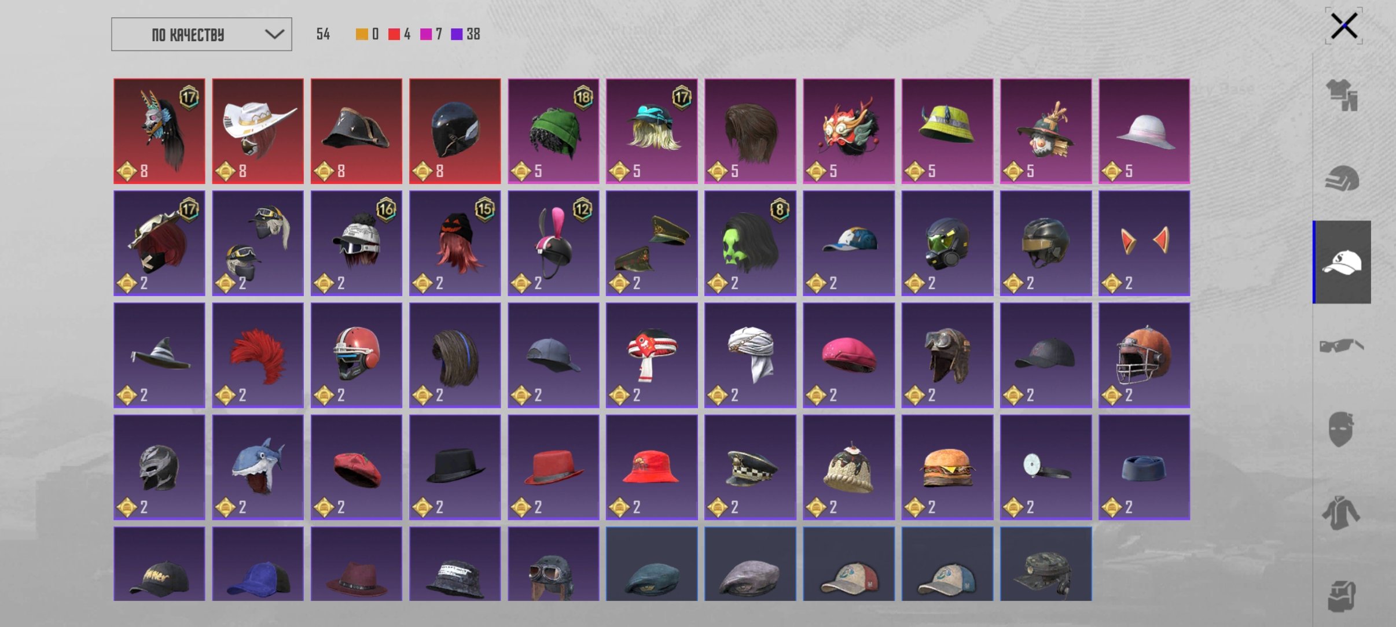Open the backpack category icon in sidebar
This screenshot has height=627, width=1396.
tap(1342, 596)
